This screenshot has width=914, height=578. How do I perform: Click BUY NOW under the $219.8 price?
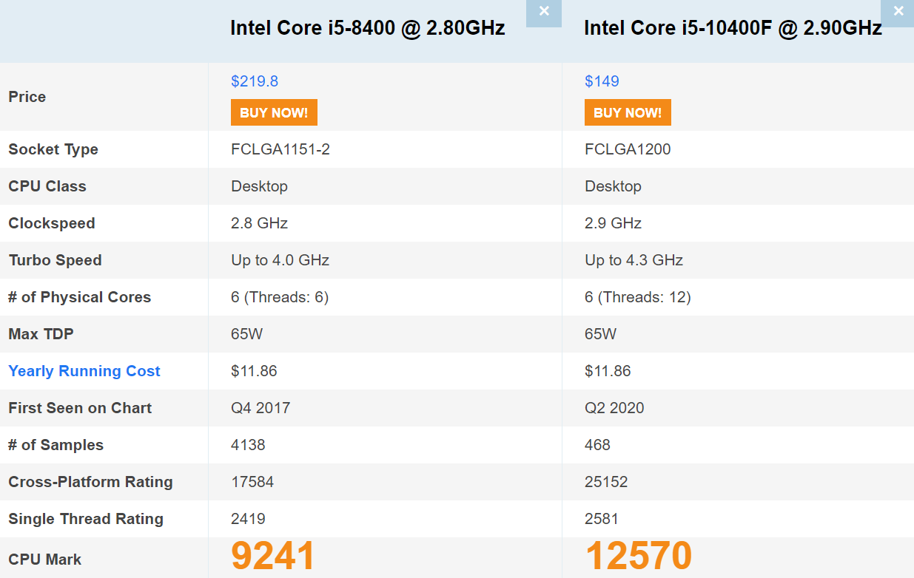274,112
